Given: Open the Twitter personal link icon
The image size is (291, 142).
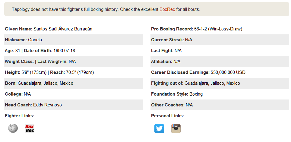Looking at the screenshot, I should pos(159,129).
